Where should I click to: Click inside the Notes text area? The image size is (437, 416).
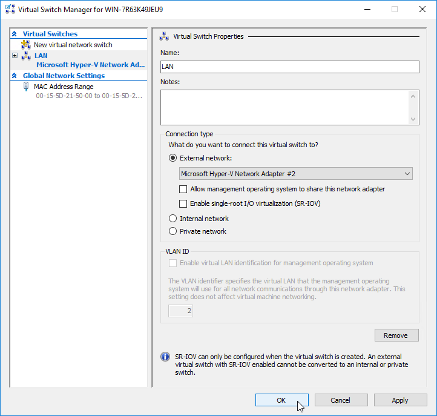[x=284, y=107]
